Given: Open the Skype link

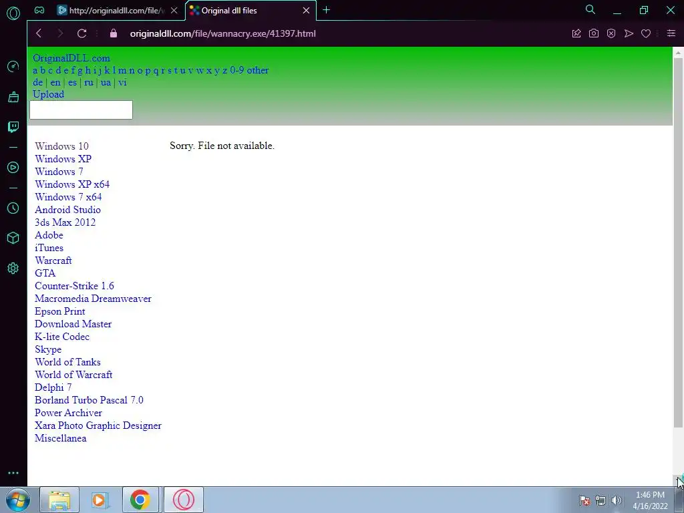Looking at the screenshot, I should pos(48,349).
